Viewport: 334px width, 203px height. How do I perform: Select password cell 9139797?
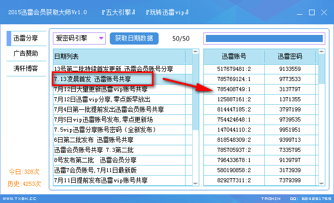coord(290,160)
